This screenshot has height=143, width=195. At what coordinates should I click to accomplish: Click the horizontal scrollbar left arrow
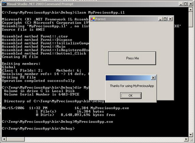[4, 139]
